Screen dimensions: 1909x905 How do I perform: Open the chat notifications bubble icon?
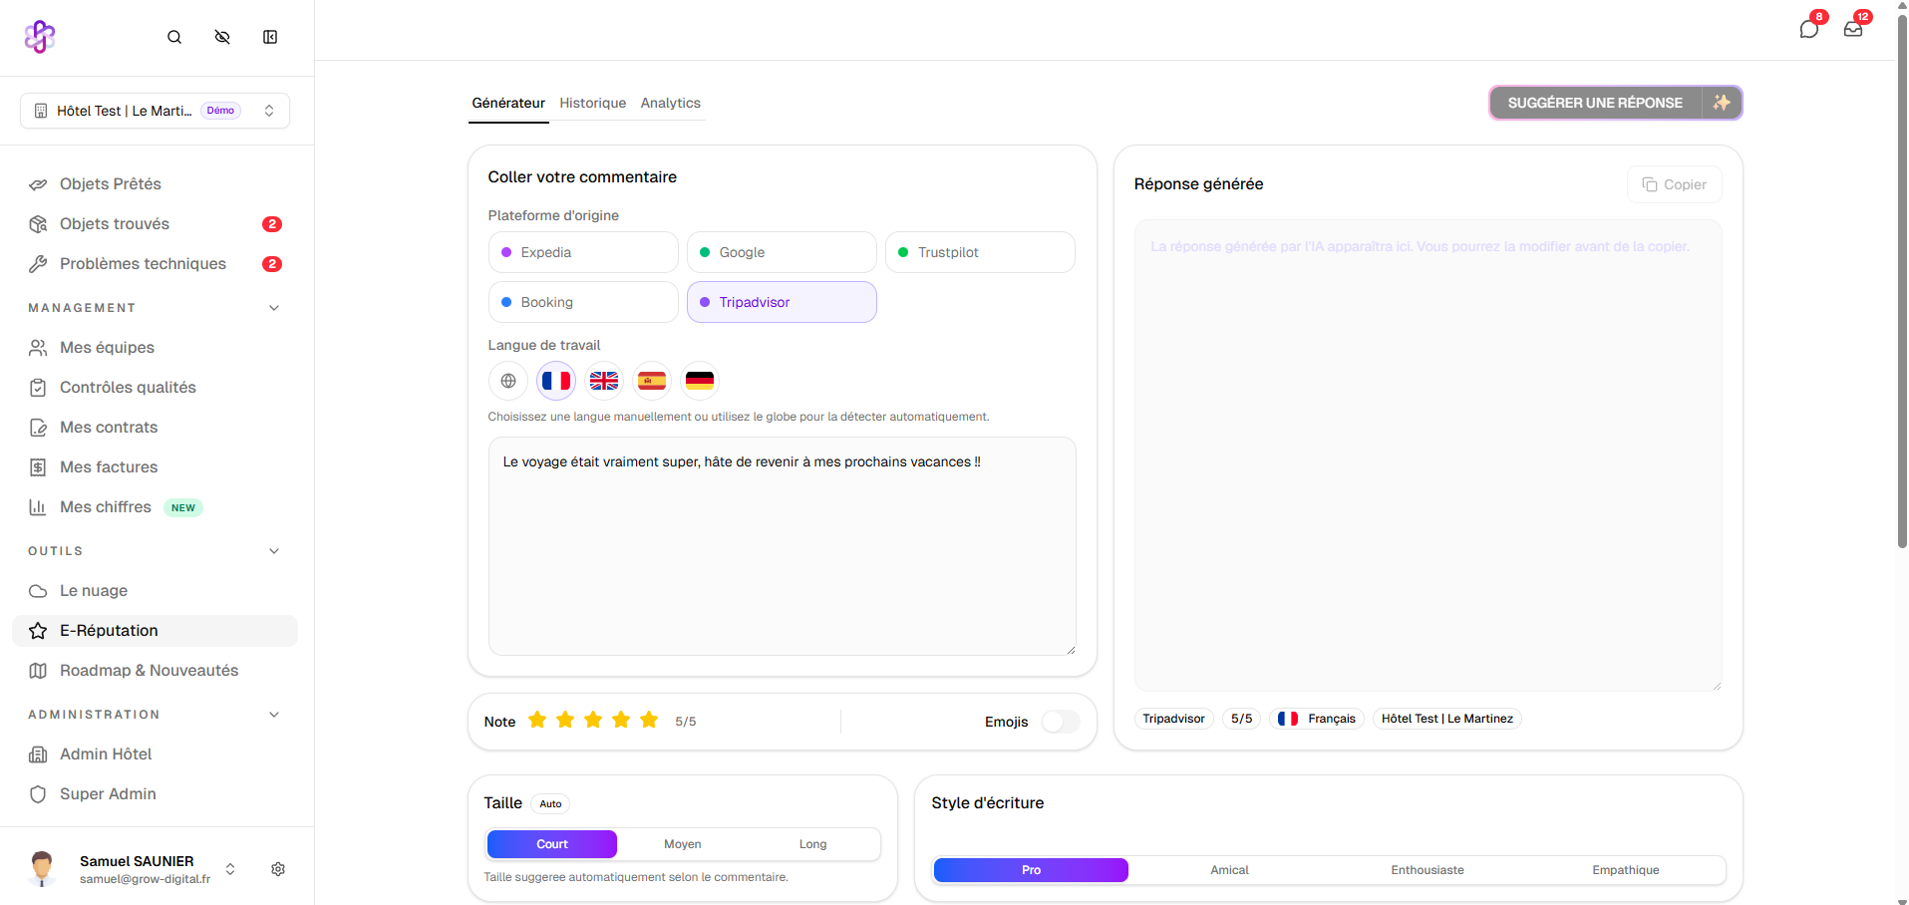point(1808,29)
